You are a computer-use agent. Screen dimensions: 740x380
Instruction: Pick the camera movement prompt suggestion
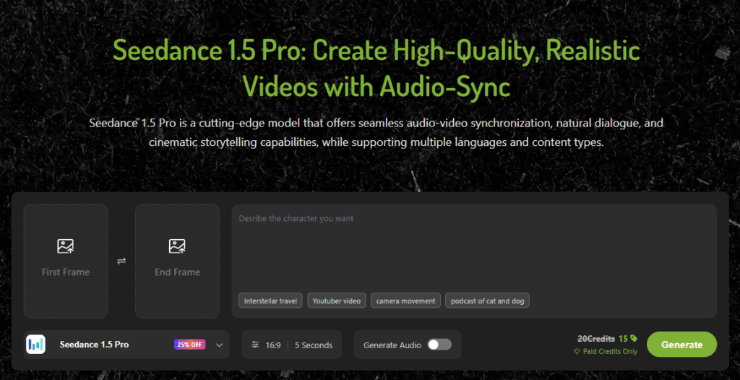tap(405, 301)
